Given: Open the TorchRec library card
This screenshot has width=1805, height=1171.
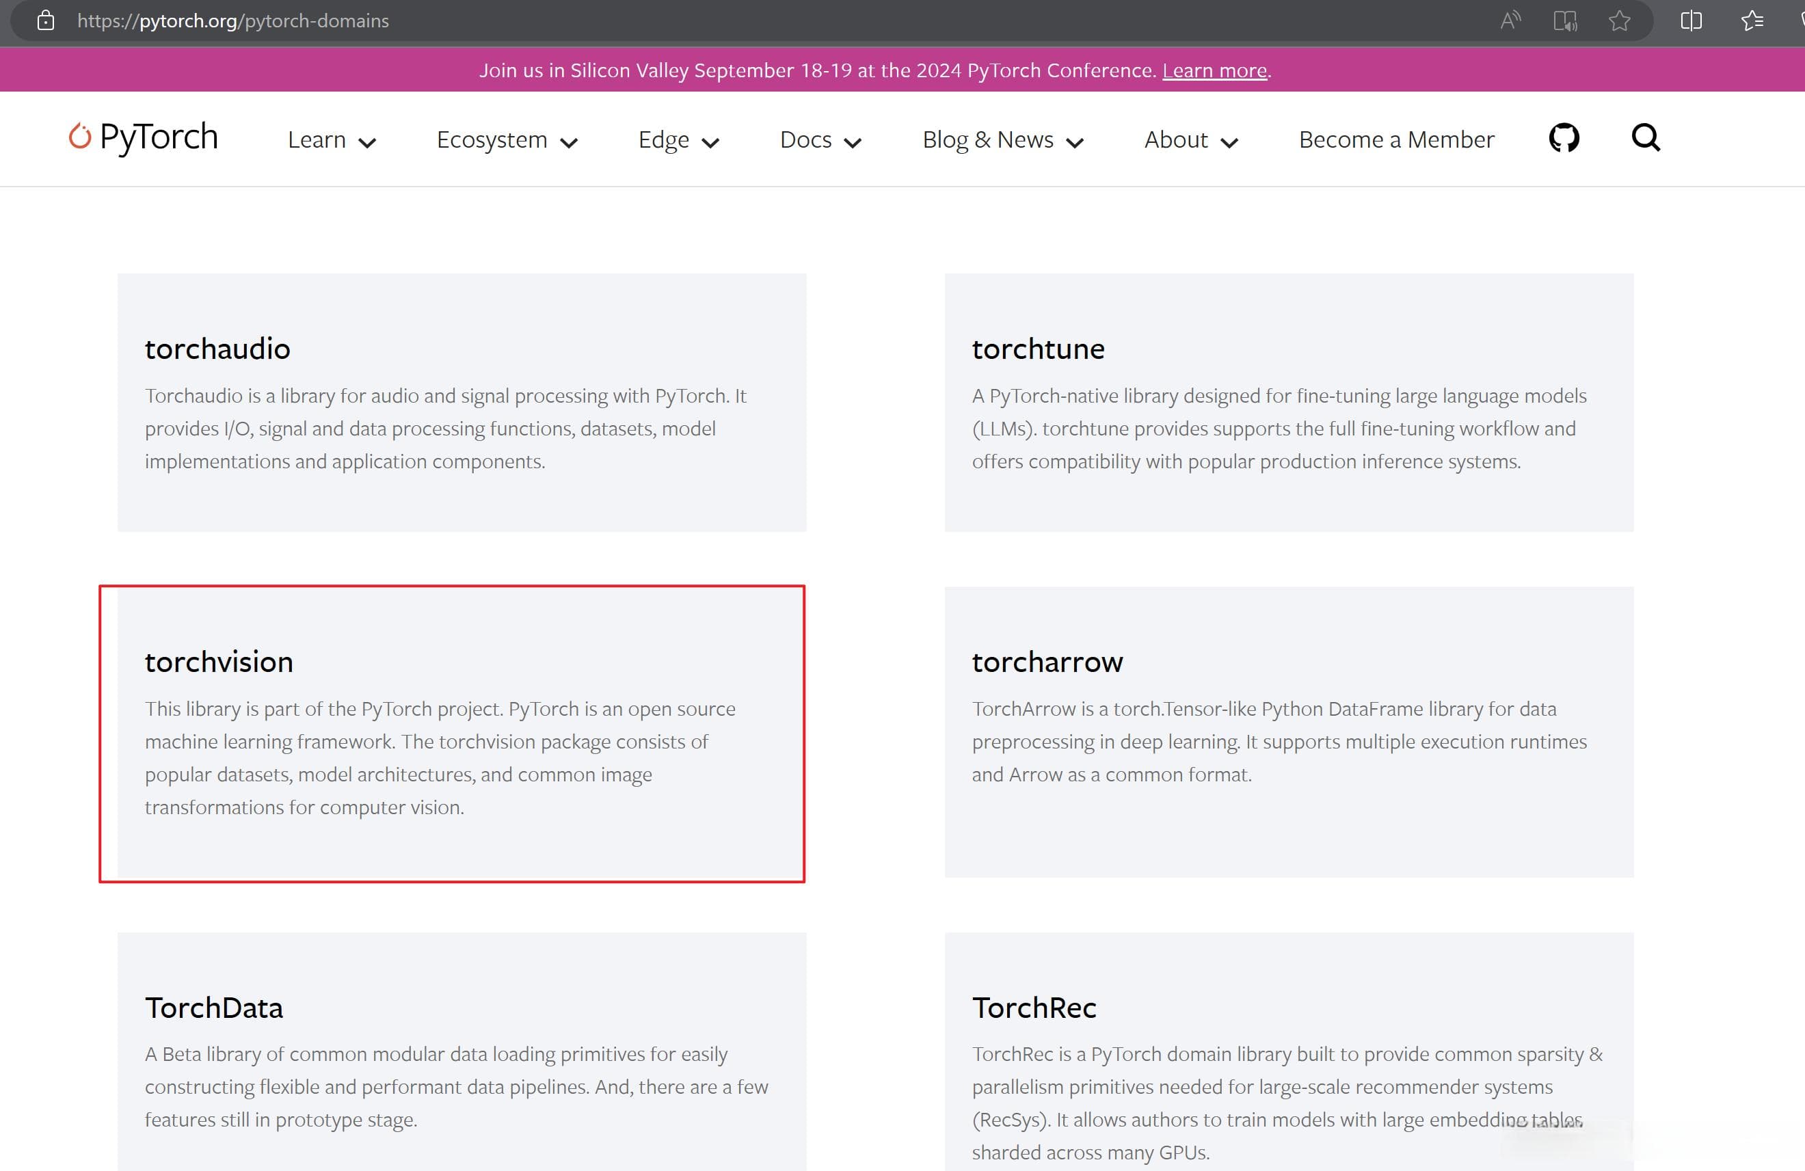Looking at the screenshot, I should tap(1289, 1051).
